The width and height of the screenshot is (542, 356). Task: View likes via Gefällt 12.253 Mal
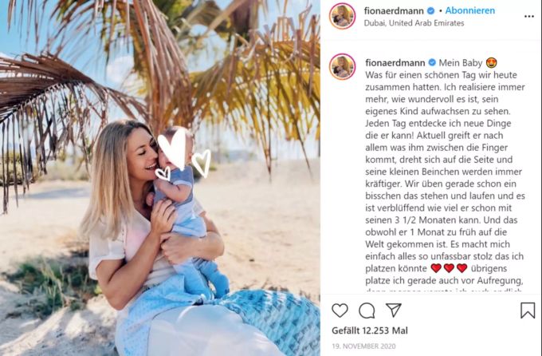tap(370, 330)
